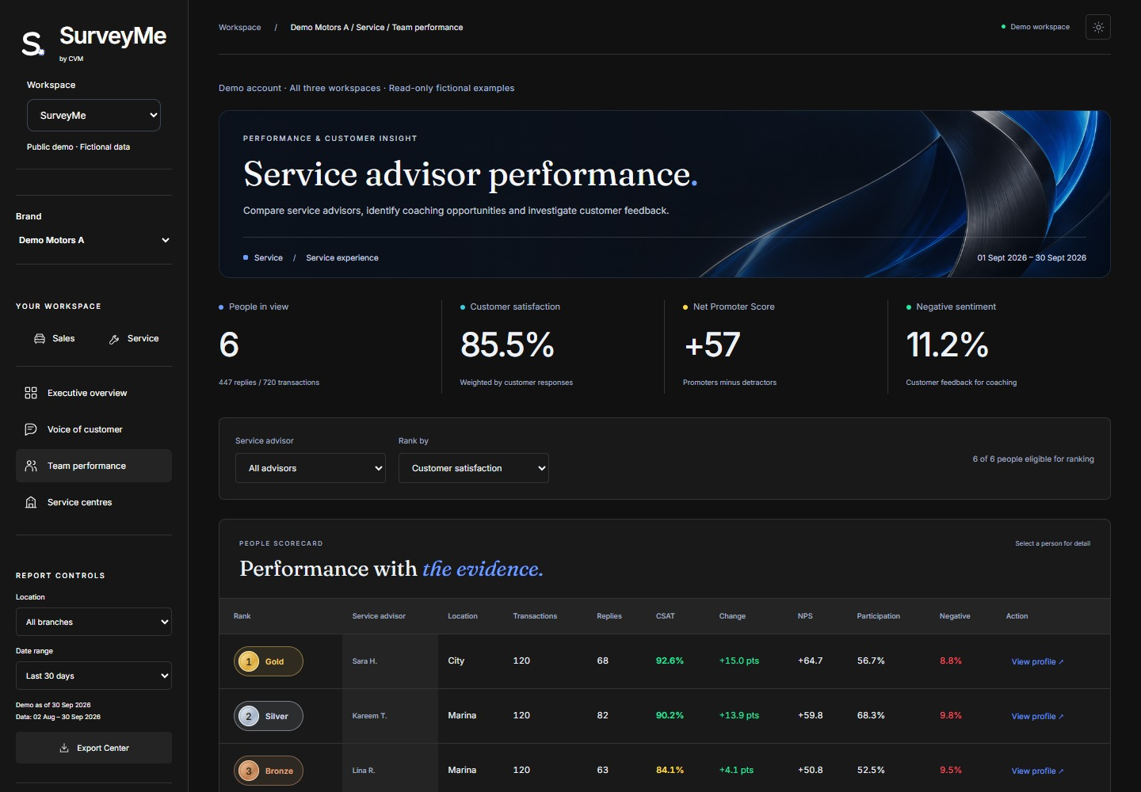
Task: Switch to the Sales workspace tab
Action: point(55,338)
